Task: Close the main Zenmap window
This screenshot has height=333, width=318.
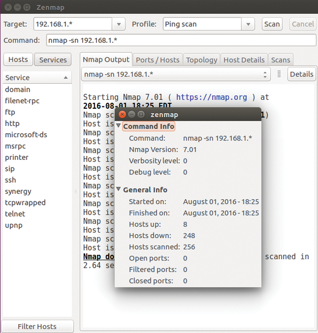Action: [8, 7]
